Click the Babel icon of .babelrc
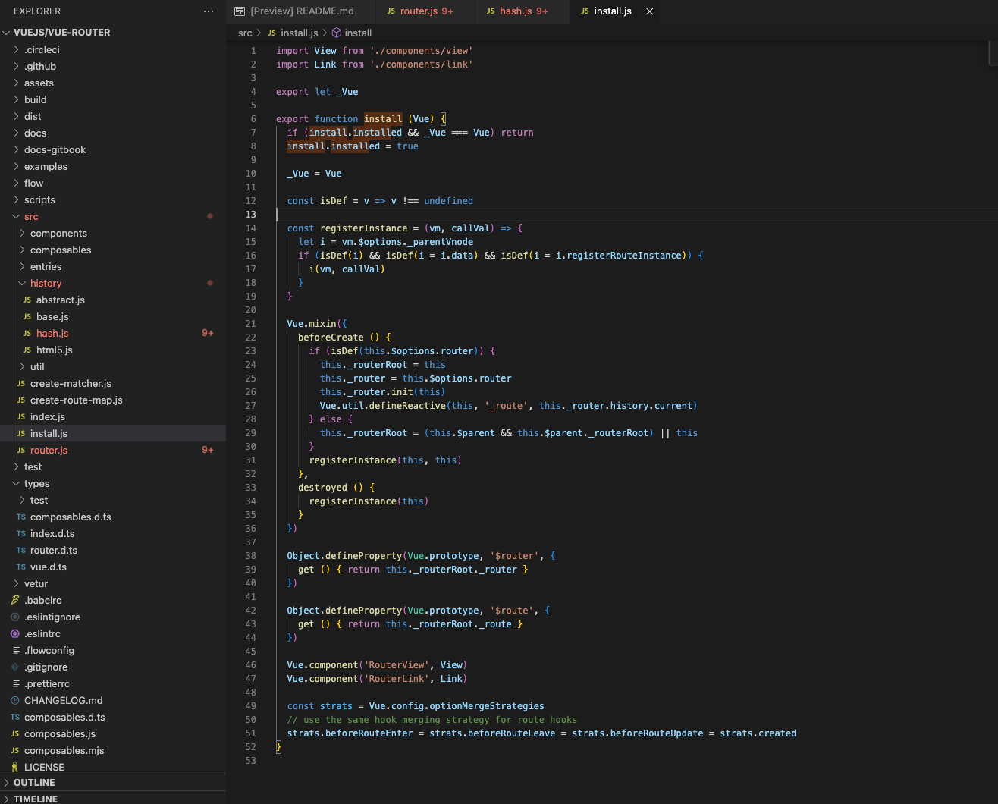Image resolution: width=998 pixels, height=804 pixels. point(15,601)
